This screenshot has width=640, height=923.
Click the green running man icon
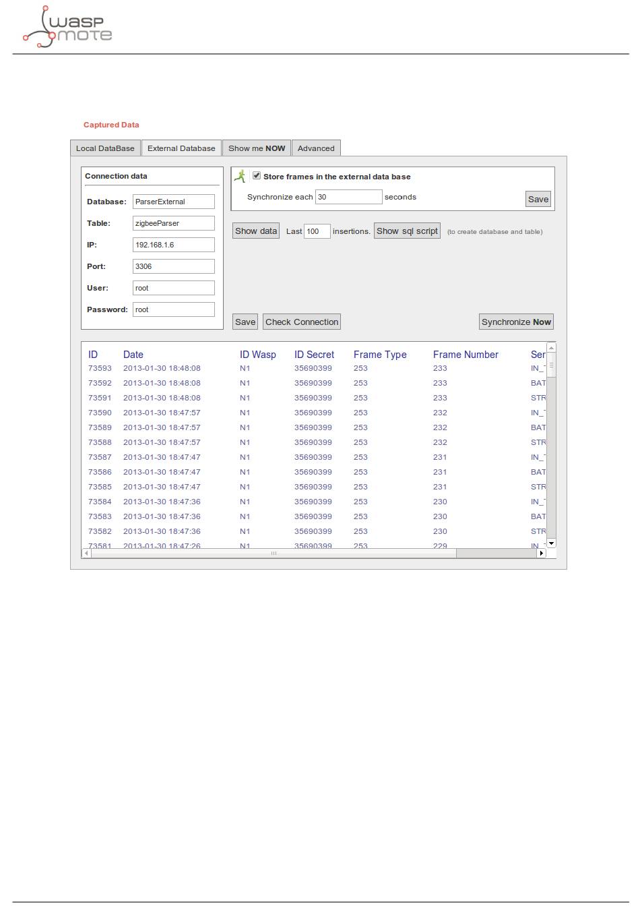[x=240, y=177]
